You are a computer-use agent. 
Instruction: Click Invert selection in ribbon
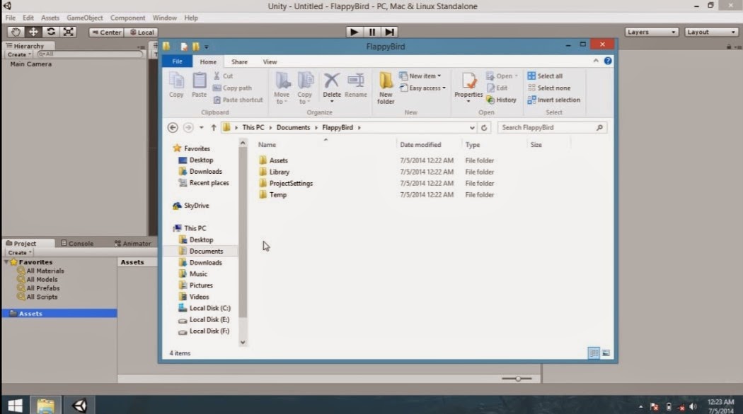(x=553, y=100)
